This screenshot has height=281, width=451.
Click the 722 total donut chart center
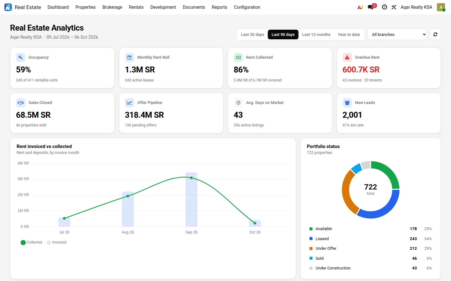point(371,189)
